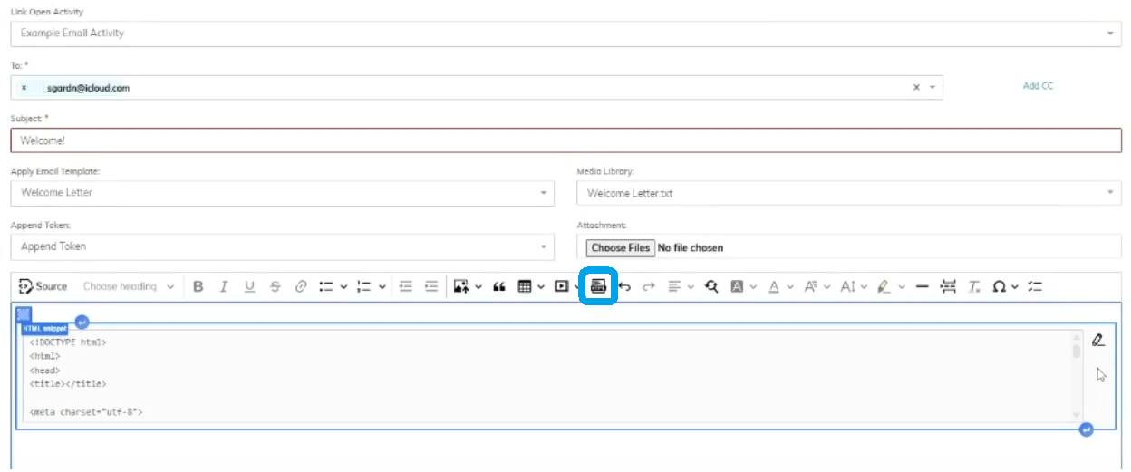Expand the Apply Email Template dropdown
Image resolution: width=1131 pixels, height=472 pixels.
tap(281, 193)
